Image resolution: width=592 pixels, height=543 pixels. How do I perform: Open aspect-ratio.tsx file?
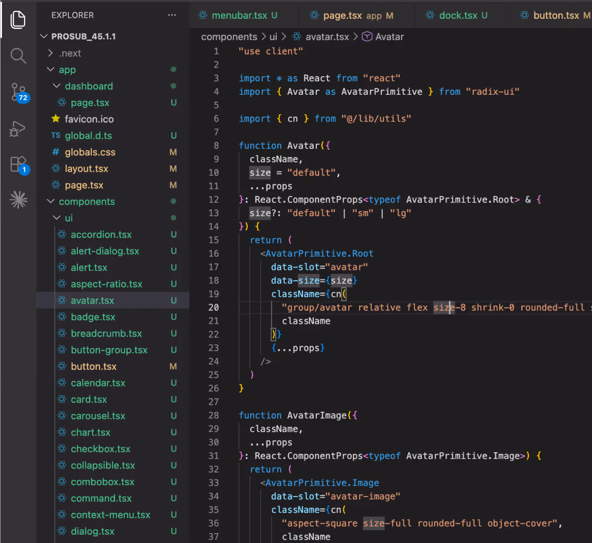pyautogui.click(x=113, y=284)
